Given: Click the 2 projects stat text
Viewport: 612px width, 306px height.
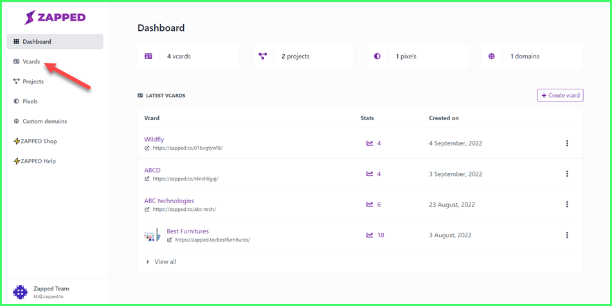Looking at the screenshot, I should (296, 56).
